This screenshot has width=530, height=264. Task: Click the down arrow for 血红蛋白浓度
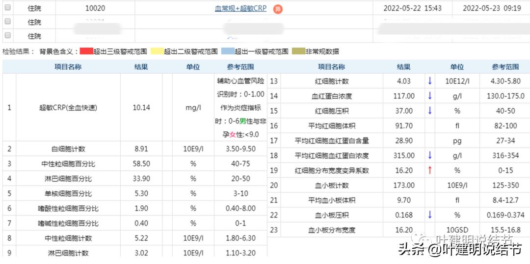[429, 96]
